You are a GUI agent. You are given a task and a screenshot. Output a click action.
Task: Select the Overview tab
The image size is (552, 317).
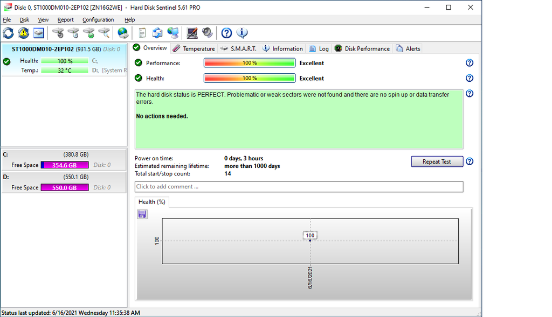(151, 48)
